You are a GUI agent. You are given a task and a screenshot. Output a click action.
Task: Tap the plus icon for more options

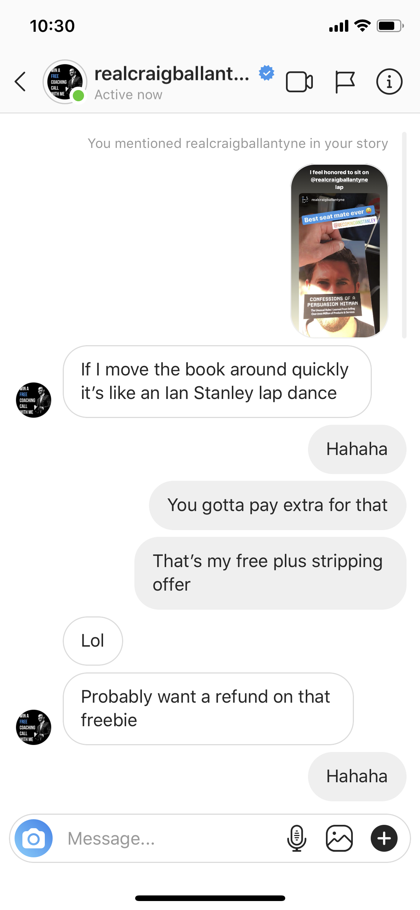(x=384, y=839)
